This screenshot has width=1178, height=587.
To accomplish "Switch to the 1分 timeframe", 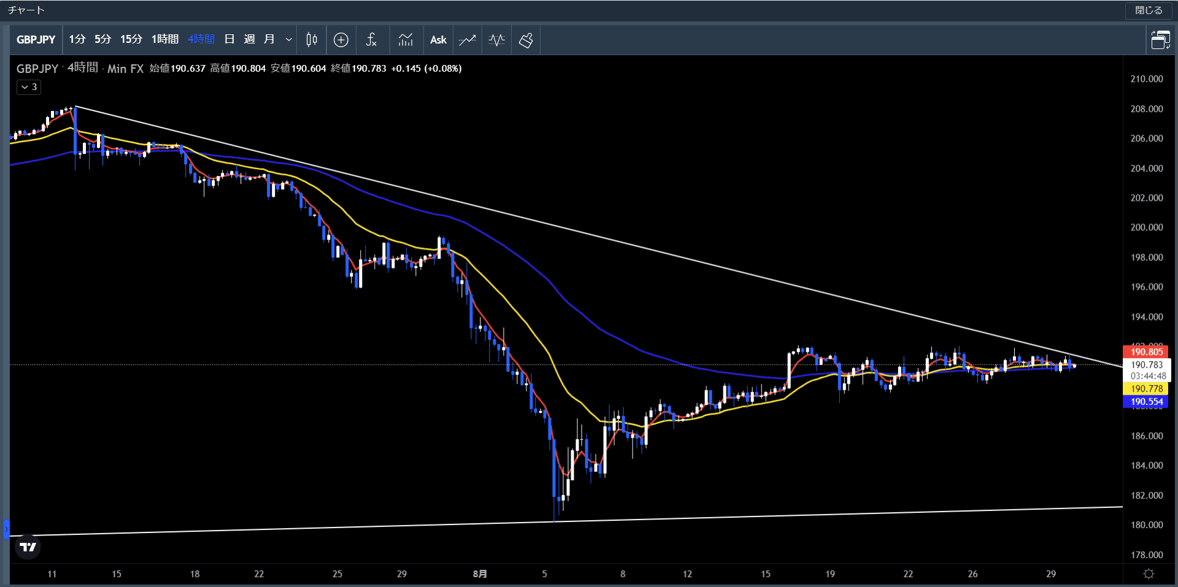I will pos(77,39).
